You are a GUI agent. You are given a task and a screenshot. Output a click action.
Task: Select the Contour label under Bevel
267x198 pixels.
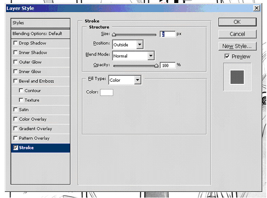33,91
